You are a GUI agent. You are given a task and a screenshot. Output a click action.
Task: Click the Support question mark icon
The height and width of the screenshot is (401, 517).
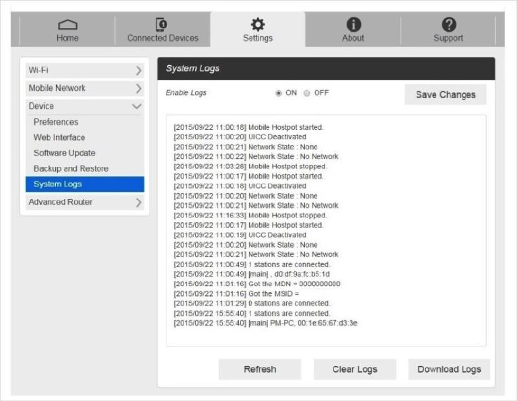[x=449, y=24]
